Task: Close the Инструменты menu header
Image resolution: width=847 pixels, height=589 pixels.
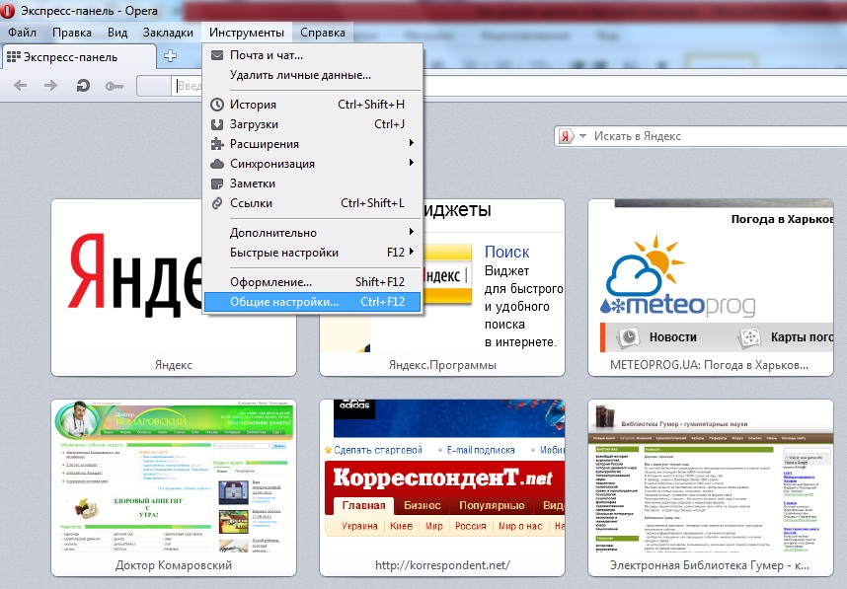Action: point(247,33)
